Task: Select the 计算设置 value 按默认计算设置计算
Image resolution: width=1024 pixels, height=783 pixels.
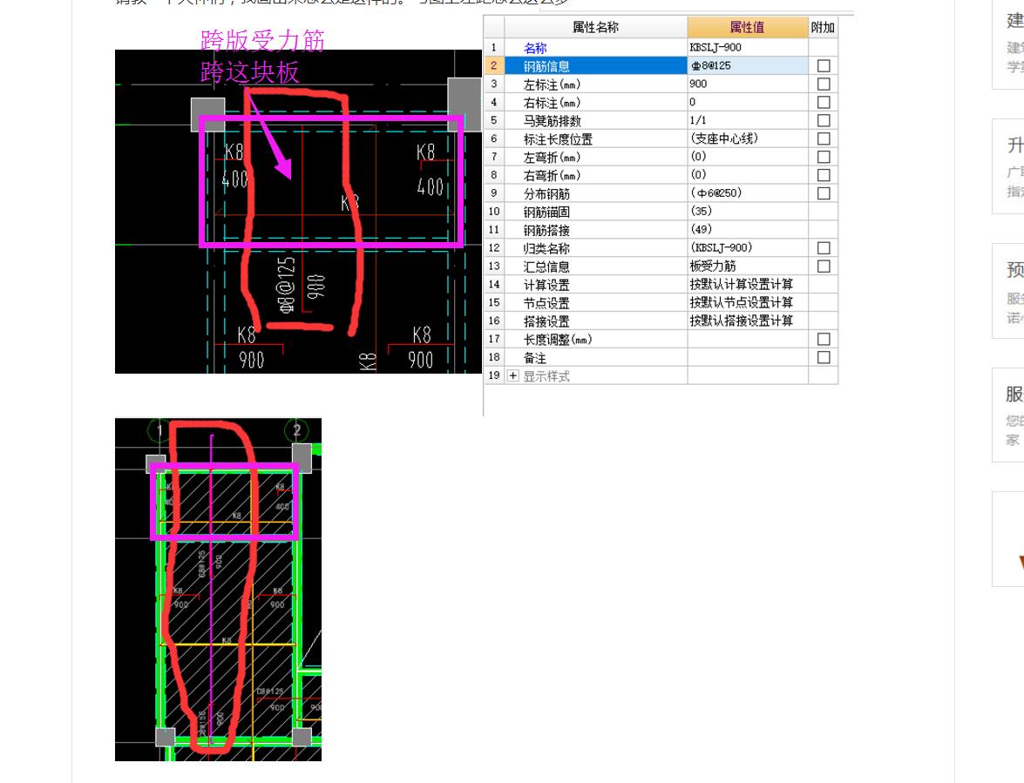Action: (742, 285)
